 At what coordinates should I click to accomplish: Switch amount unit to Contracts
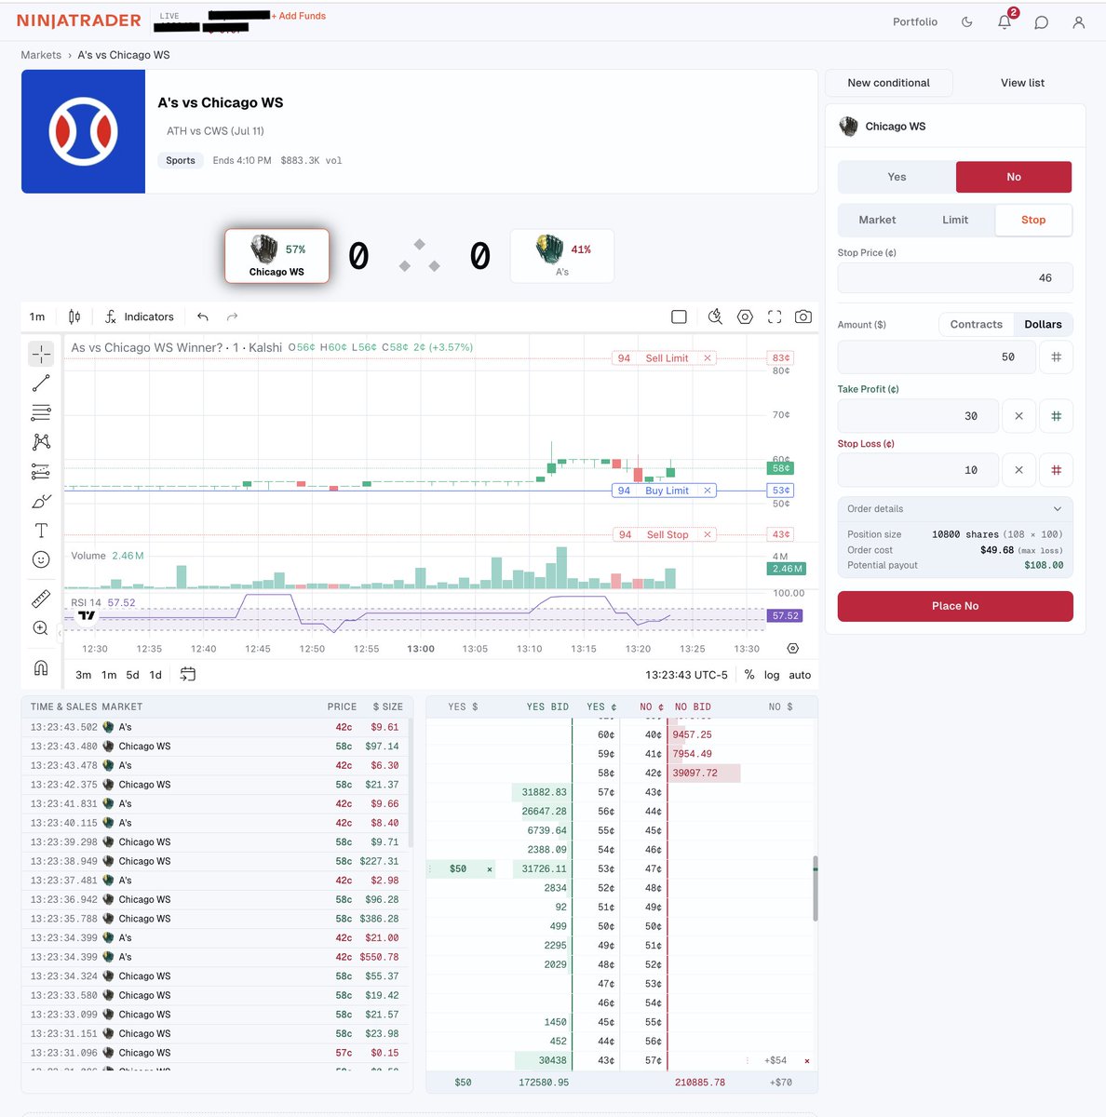click(x=977, y=324)
